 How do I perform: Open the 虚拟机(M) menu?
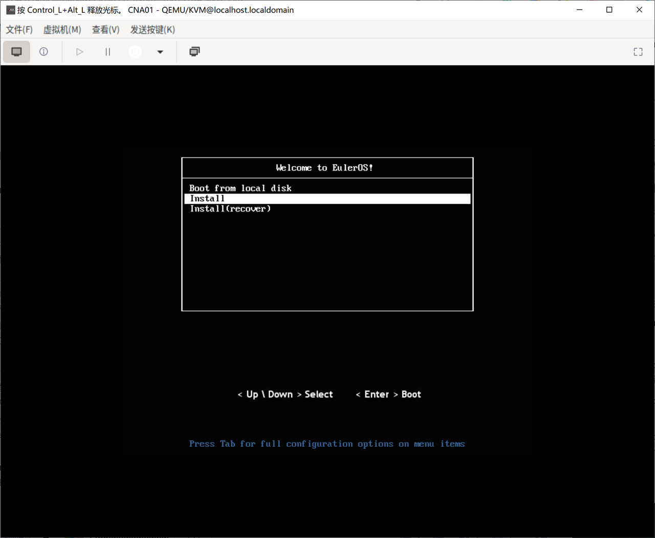(x=62, y=30)
